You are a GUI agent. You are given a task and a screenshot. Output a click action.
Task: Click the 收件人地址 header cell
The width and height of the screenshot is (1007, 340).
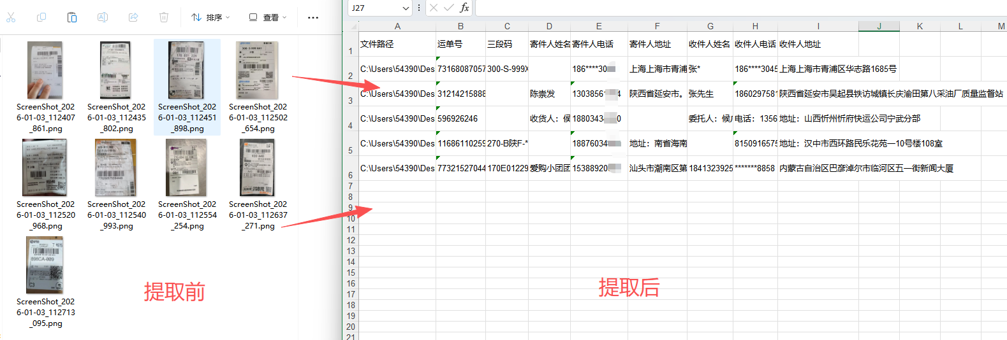[818, 44]
